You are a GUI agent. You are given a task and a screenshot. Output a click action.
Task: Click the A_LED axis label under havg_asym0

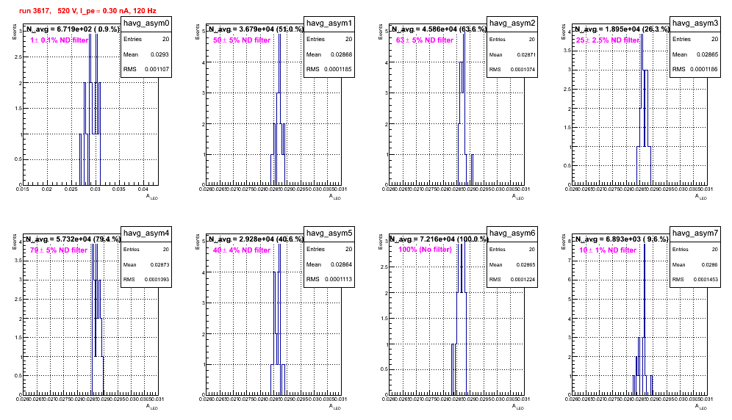(152, 198)
